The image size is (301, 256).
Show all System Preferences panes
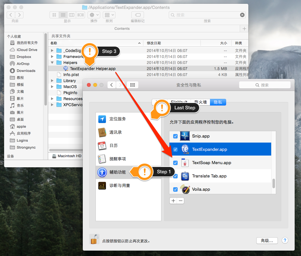(x=133, y=85)
